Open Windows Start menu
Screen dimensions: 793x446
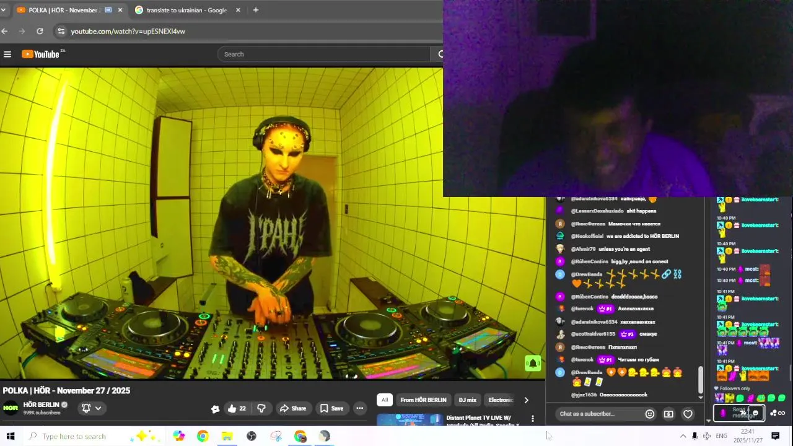(x=11, y=436)
